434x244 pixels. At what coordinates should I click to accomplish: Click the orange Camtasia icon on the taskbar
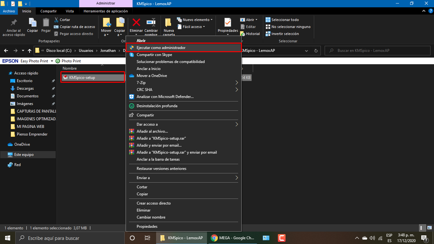[x=281, y=238]
